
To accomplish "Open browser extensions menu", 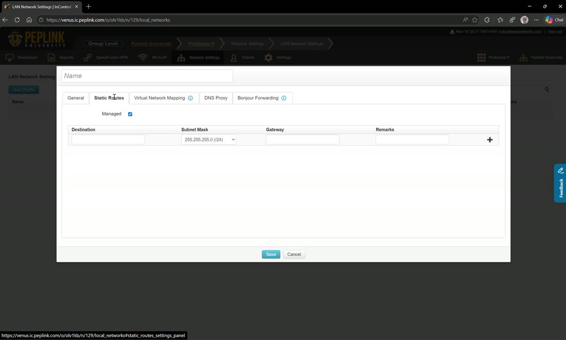I will [x=487, y=20].
